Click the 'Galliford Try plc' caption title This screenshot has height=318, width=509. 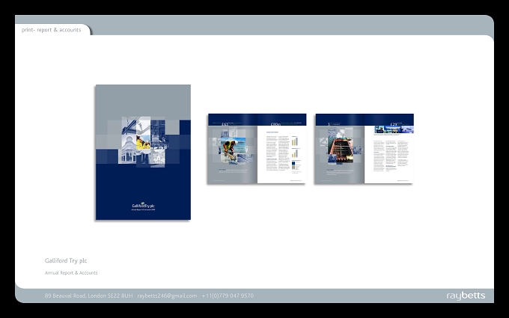pos(66,260)
